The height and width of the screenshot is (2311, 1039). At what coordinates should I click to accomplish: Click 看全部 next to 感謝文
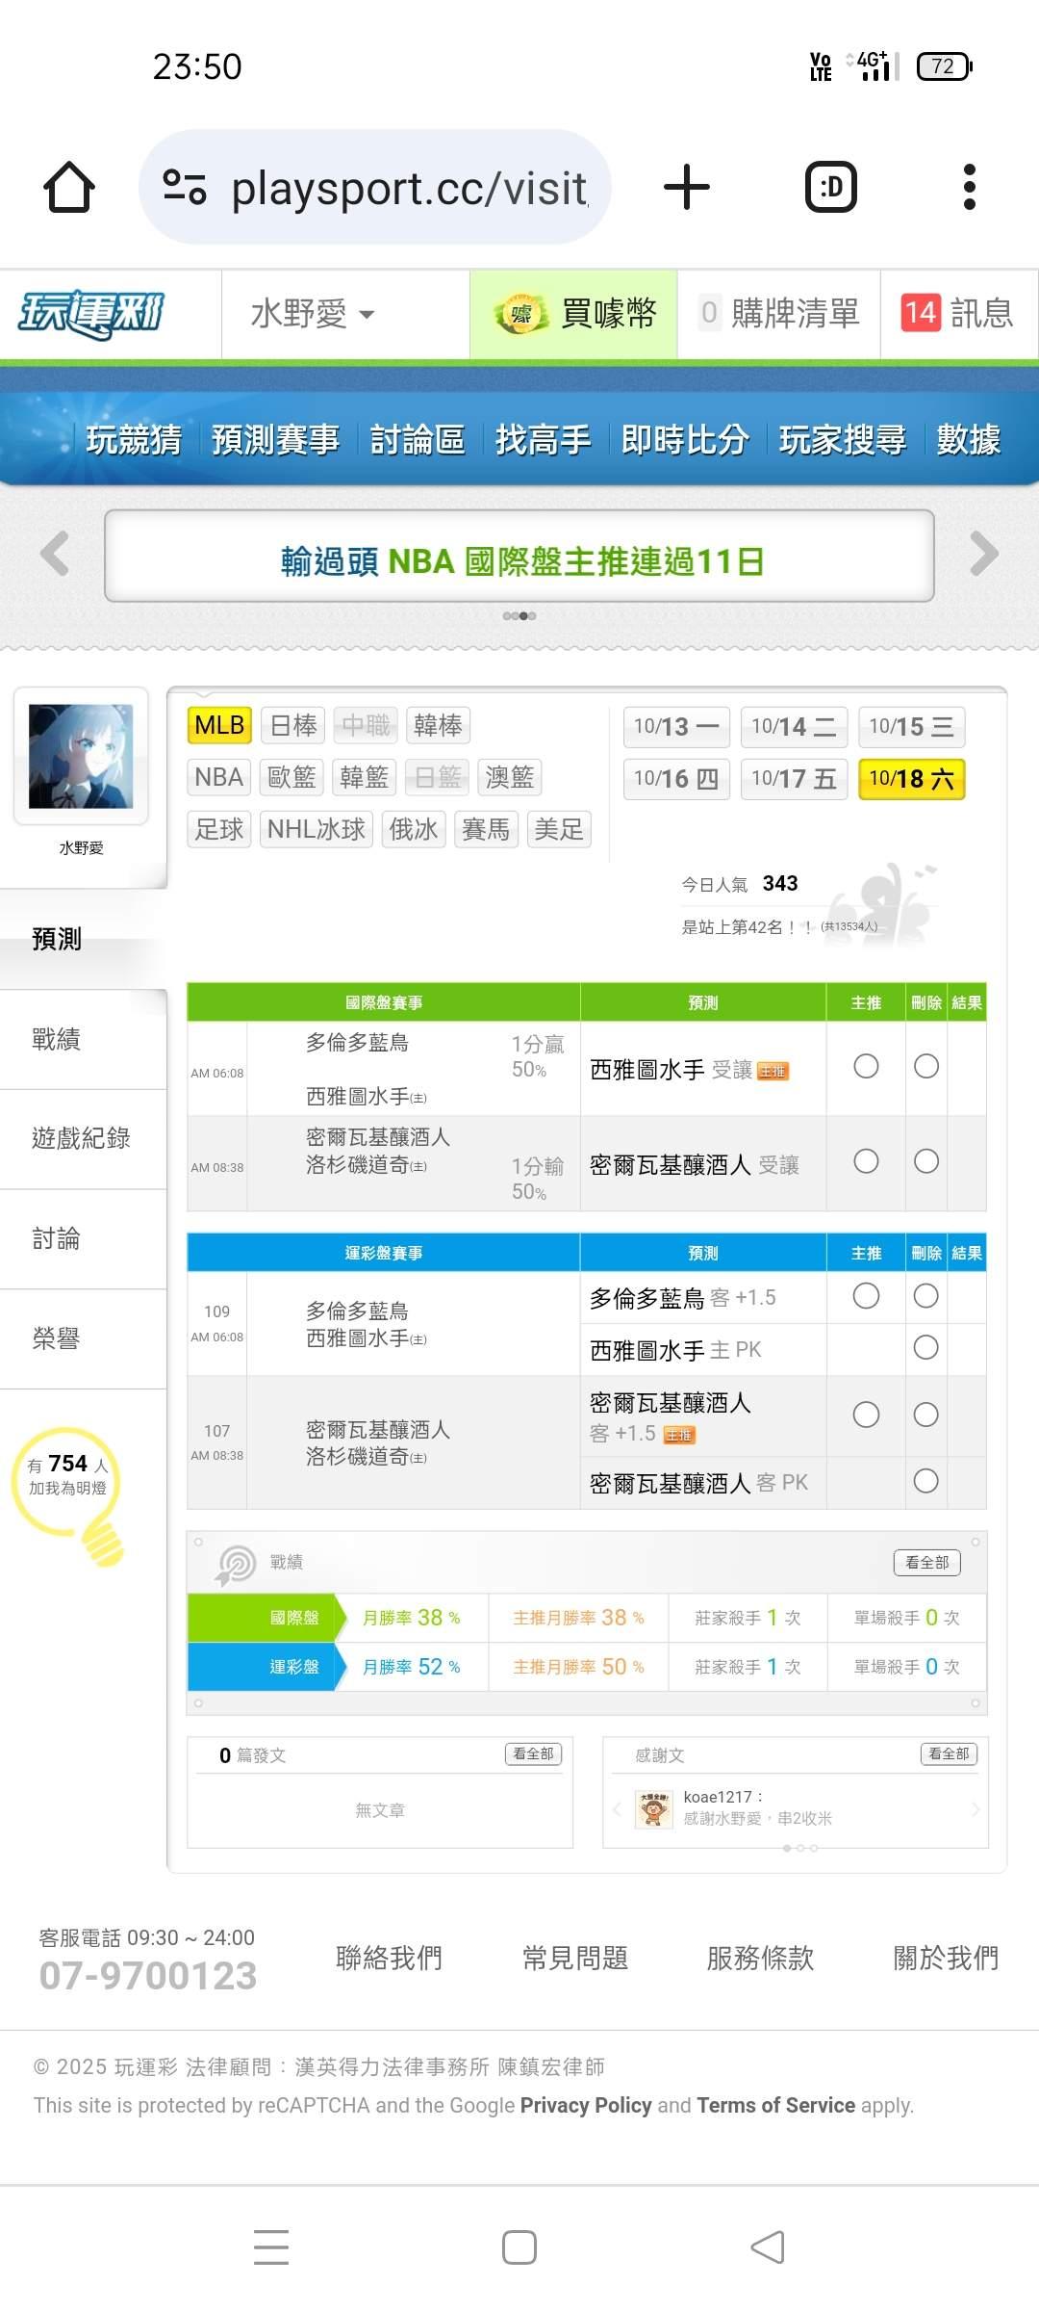(949, 1753)
